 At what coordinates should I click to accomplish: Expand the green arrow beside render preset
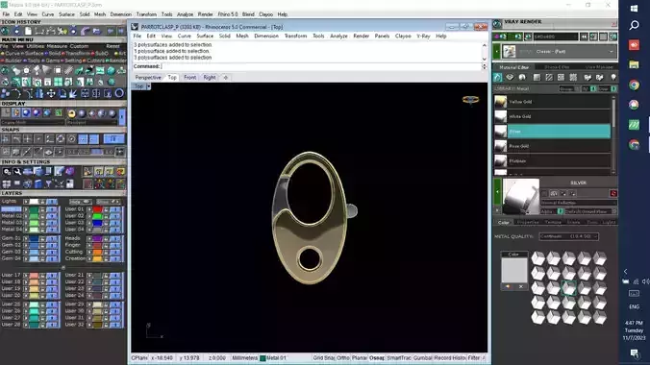point(496,52)
